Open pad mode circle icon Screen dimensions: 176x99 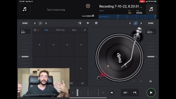coord(35,30)
